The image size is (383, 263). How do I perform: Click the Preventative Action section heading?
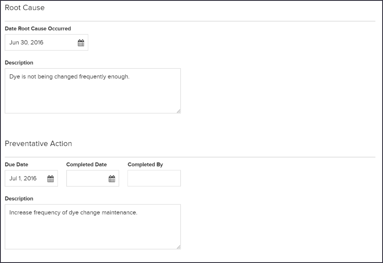[x=38, y=144]
